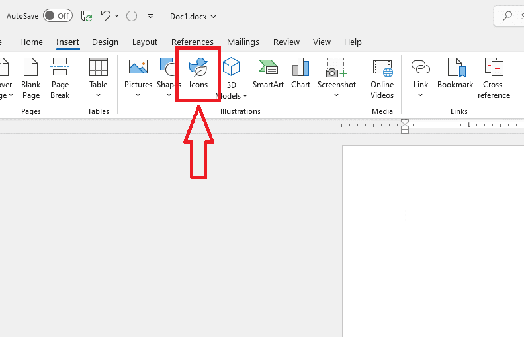
Task: Go to the References tab
Action: pos(192,42)
